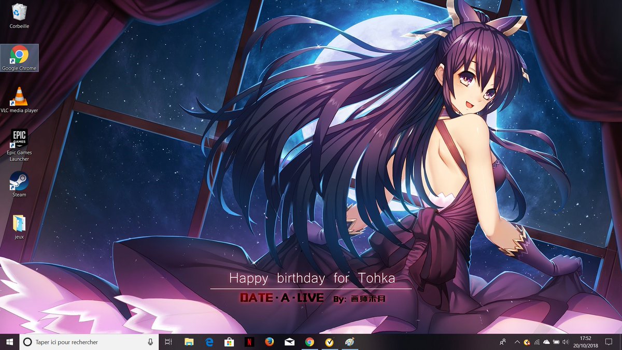This screenshot has width=622, height=350.
Task: Check battery status tray icon
Action: point(556,342)
